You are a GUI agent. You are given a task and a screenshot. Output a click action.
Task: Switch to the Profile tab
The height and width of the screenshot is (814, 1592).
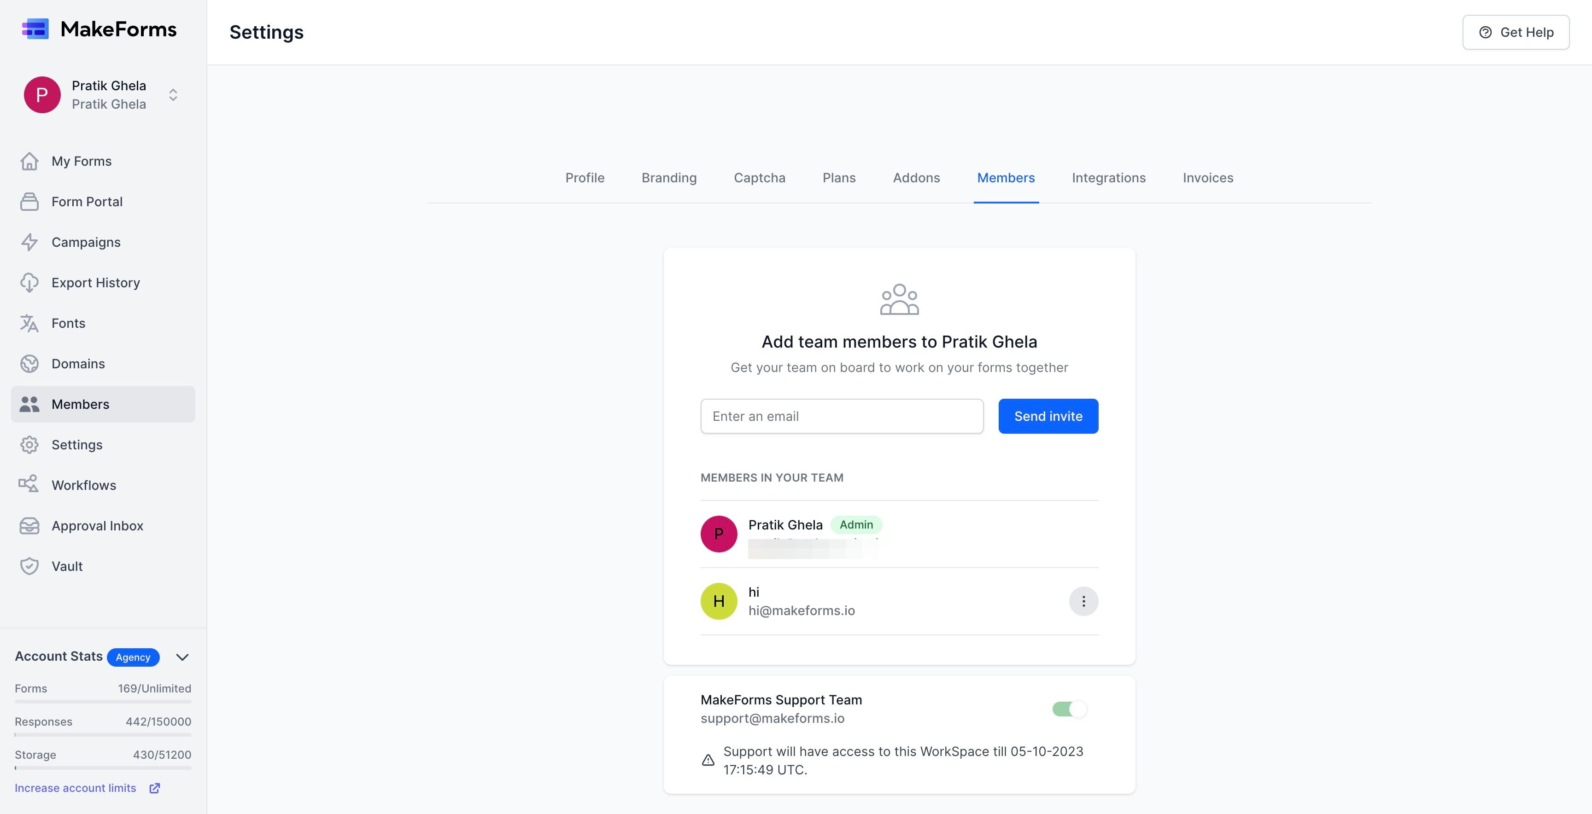pos(585,178)
